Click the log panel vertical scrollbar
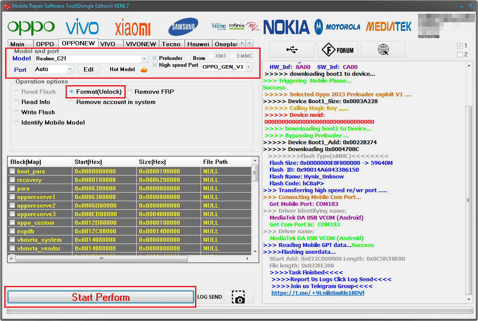 [x=469, y=200]
